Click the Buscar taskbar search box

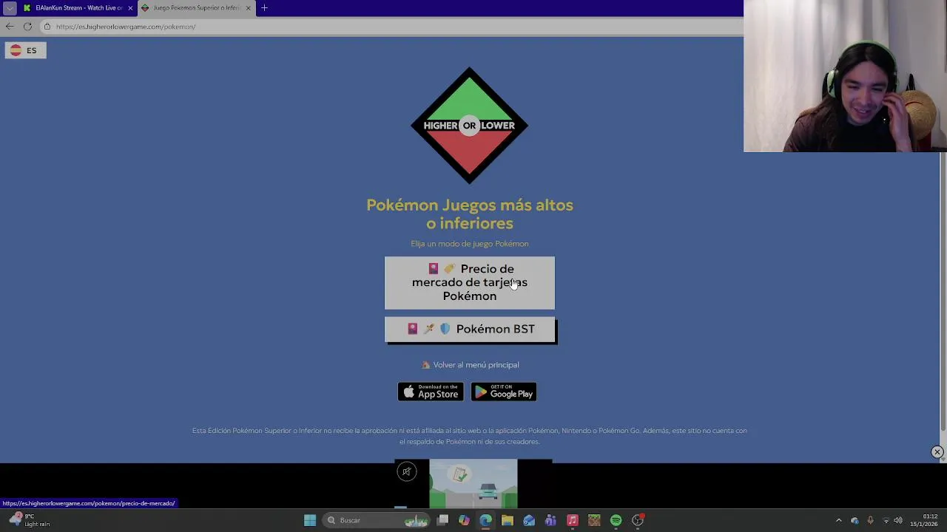coord(377,520)
